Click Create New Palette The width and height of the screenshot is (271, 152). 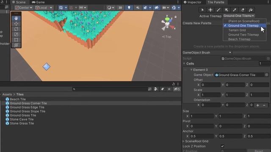point(197,23)
